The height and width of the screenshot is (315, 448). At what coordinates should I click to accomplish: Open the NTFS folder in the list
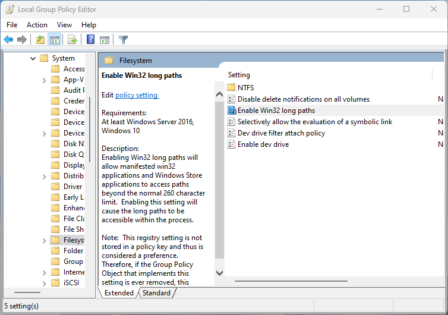(245, 88)
